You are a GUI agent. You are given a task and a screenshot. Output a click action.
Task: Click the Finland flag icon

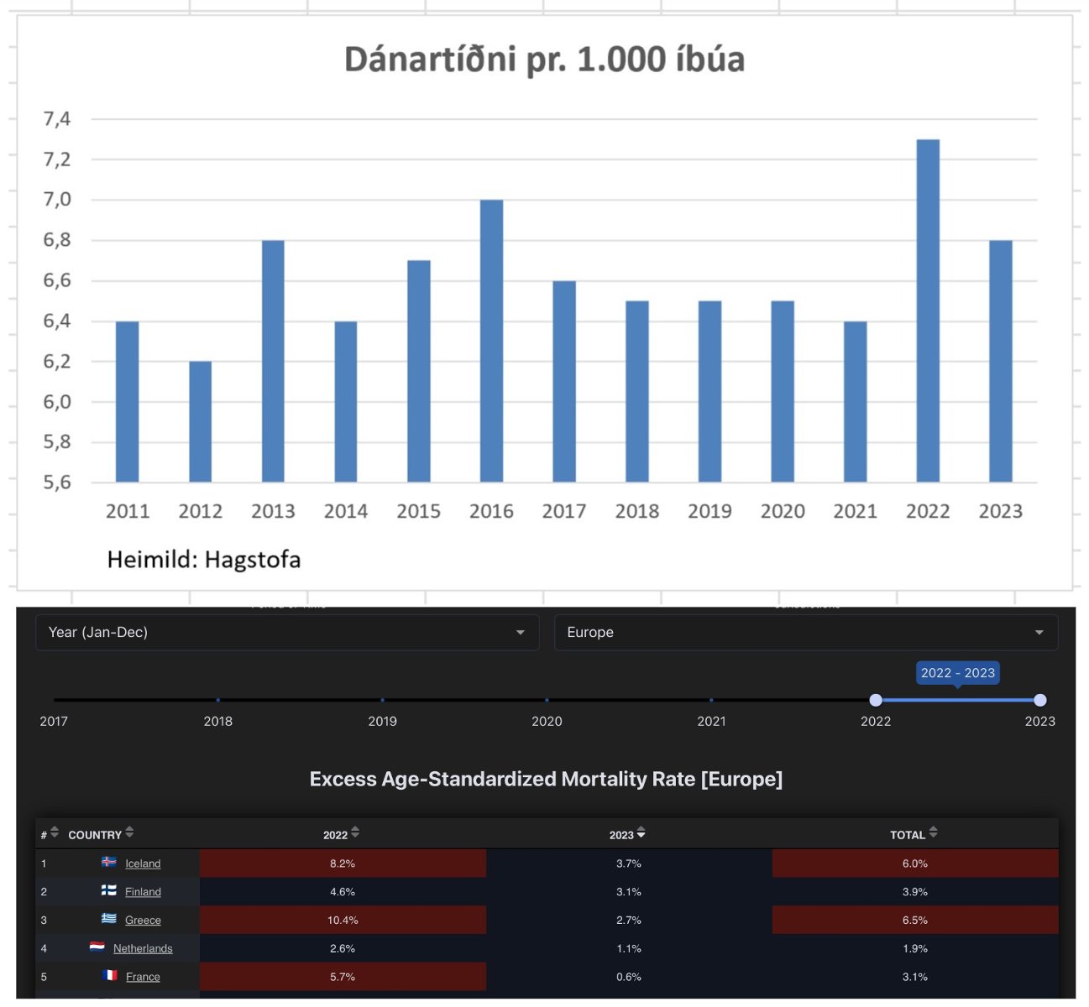[109, 890]
